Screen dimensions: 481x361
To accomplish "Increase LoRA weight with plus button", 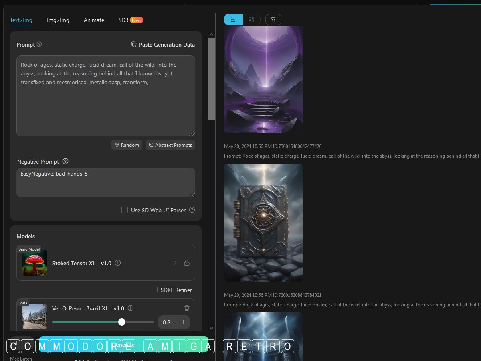I will 183,322.
